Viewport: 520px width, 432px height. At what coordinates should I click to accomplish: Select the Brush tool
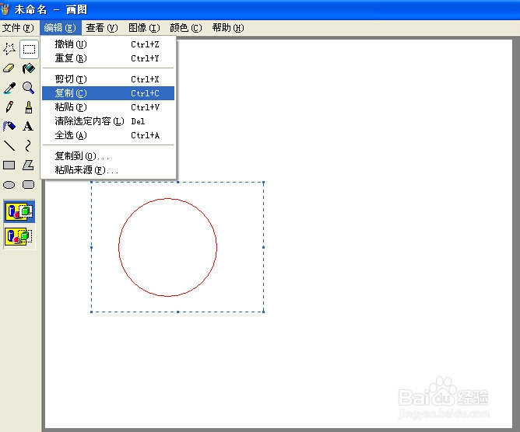click(29, 107)
